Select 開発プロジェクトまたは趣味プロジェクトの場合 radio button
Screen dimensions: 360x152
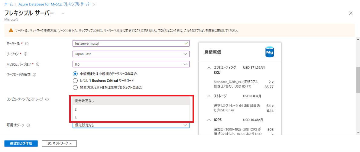pos(75,87)
